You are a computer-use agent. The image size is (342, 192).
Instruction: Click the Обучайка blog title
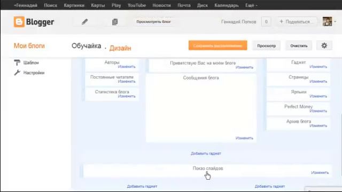click(87, 46)
